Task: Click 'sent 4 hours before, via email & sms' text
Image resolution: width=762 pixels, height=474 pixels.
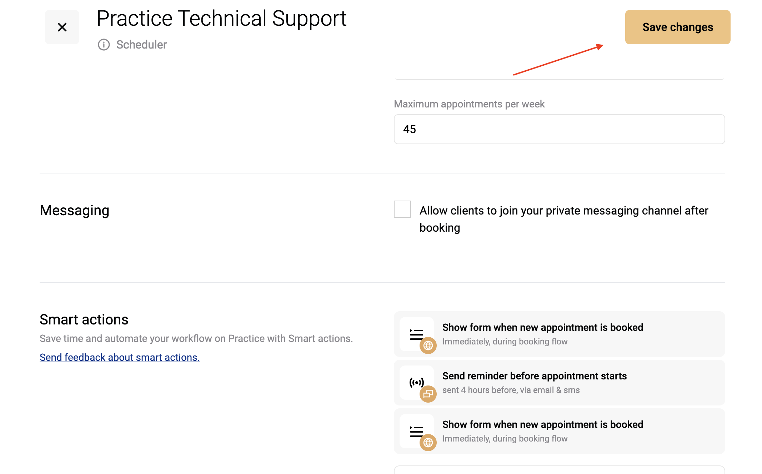Action: [511, 390]
